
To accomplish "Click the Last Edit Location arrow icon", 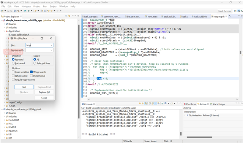I will (x=49, y=11).
